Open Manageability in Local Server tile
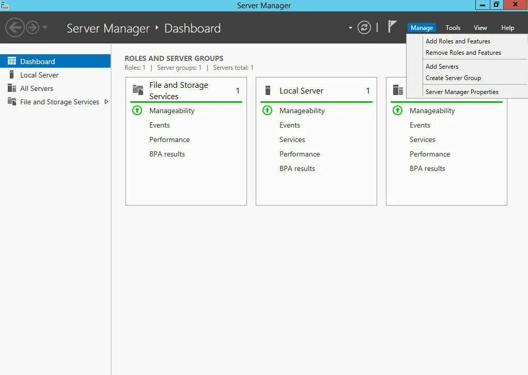The image size is (528, 375). [x=302, y=111]
